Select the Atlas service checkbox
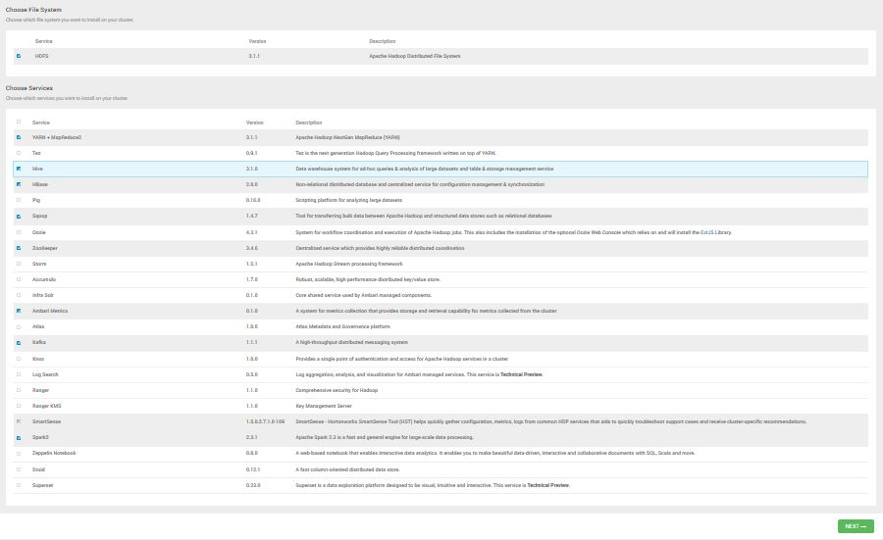The width and height of the screenshot is (883, 540). [19, 326]
